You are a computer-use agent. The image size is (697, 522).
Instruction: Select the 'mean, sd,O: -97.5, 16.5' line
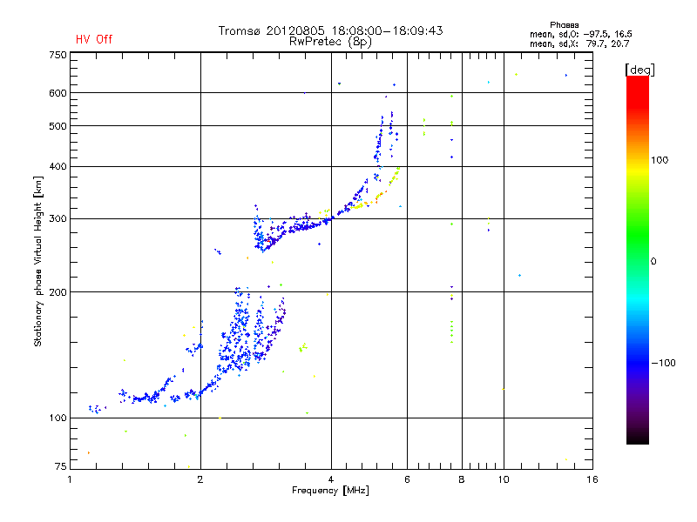click(x=580, y=34)
